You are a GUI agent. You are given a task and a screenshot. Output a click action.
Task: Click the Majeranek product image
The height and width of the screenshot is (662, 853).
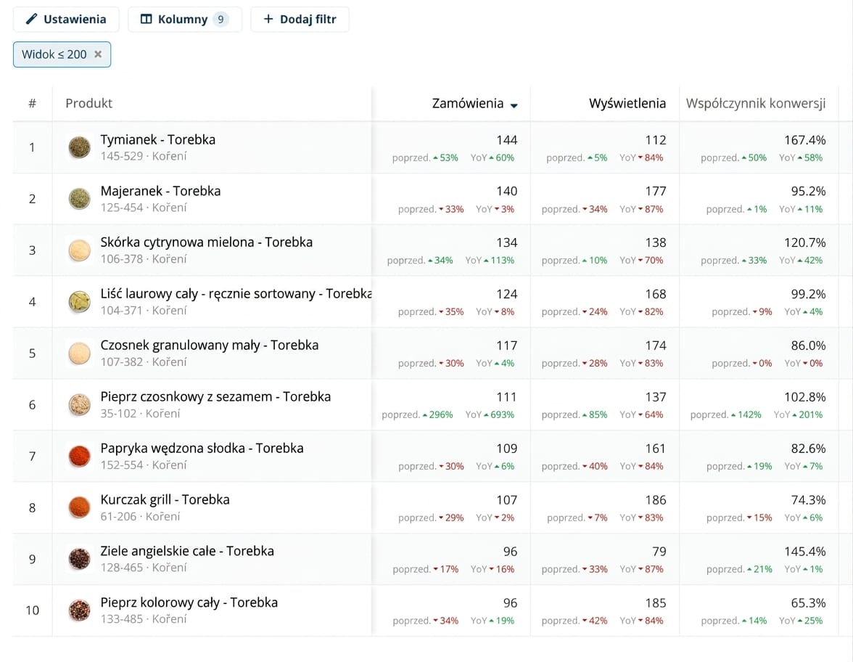(x=80, y=199)
